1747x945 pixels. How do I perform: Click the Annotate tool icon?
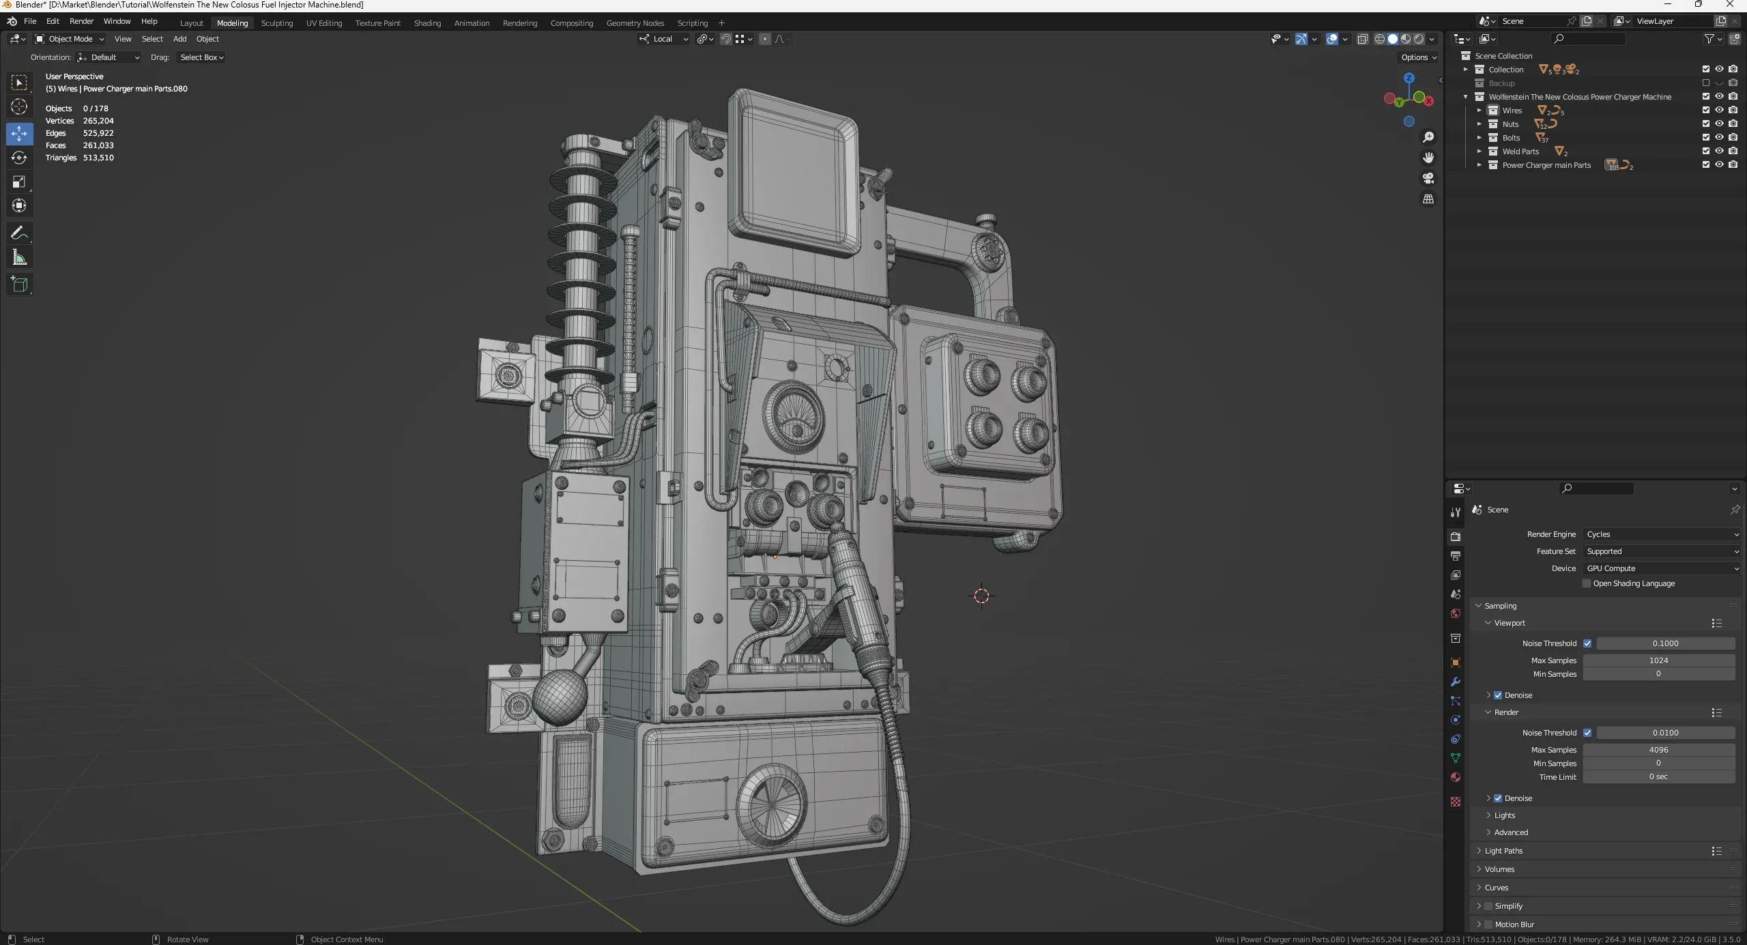click(18, 233)
